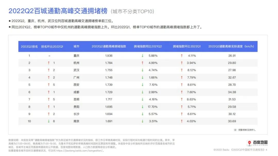Viewport: 278px width, 156px height.
Task: Click year-on-year percentage 7.10%
Action: (153, 85)
